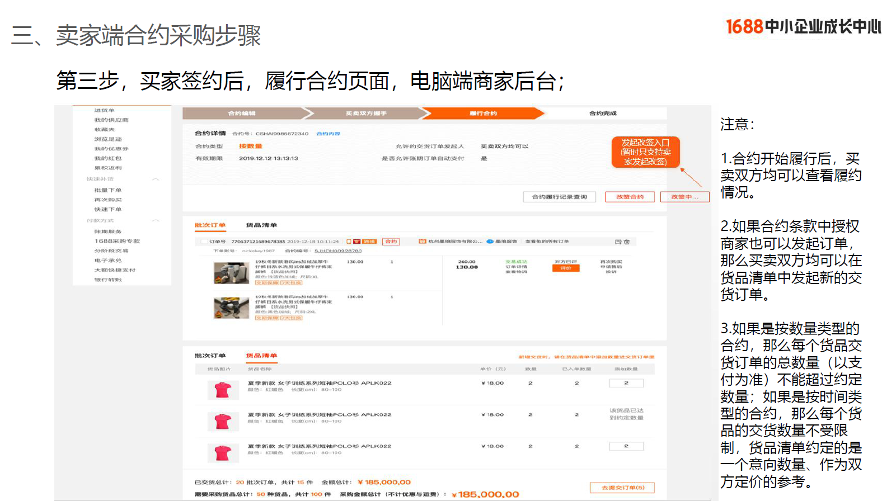Open 查看他的所有订单 link

tap(547, 242)
